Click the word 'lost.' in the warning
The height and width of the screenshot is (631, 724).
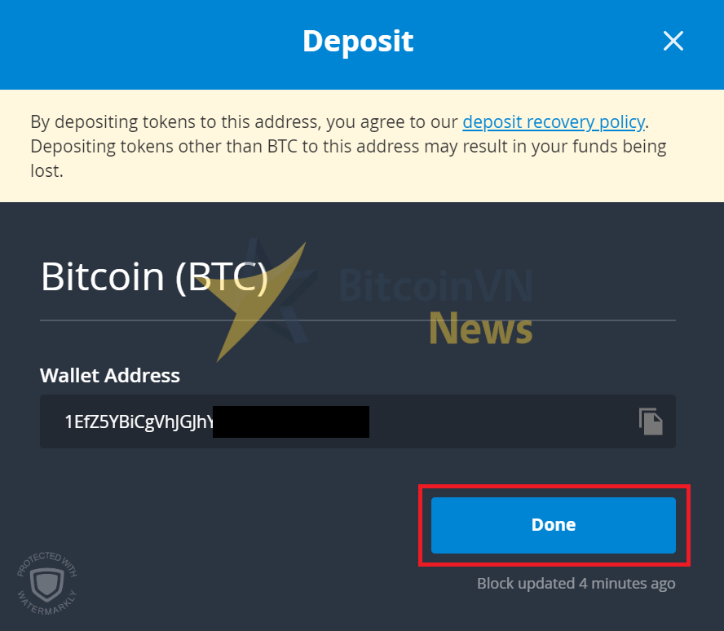[x=46, y=170]
